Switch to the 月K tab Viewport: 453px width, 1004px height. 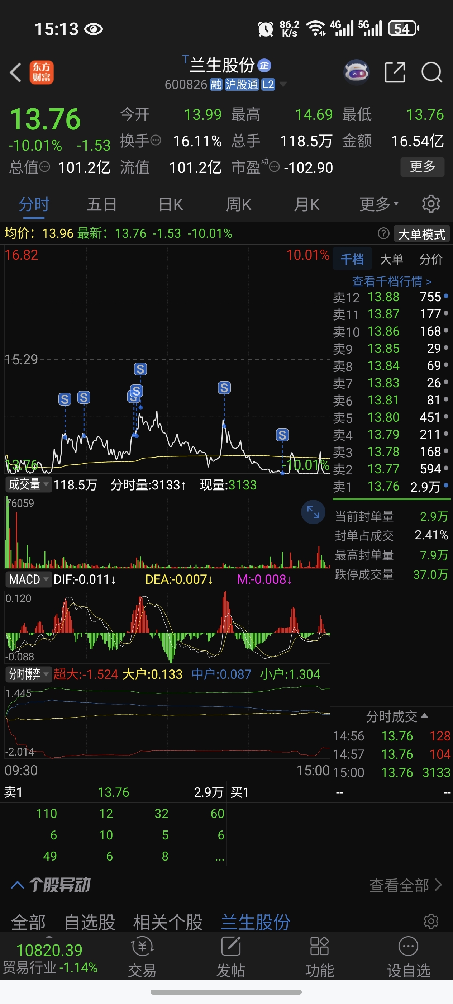(x=307, y=204)
